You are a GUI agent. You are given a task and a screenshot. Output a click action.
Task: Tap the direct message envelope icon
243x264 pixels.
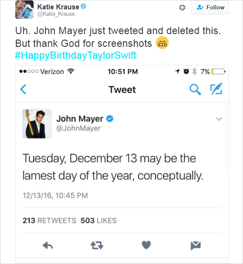[196, 245]
